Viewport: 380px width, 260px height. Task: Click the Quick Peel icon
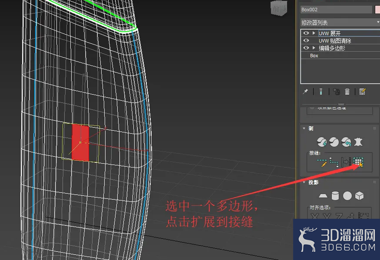(x=322, y=142)
